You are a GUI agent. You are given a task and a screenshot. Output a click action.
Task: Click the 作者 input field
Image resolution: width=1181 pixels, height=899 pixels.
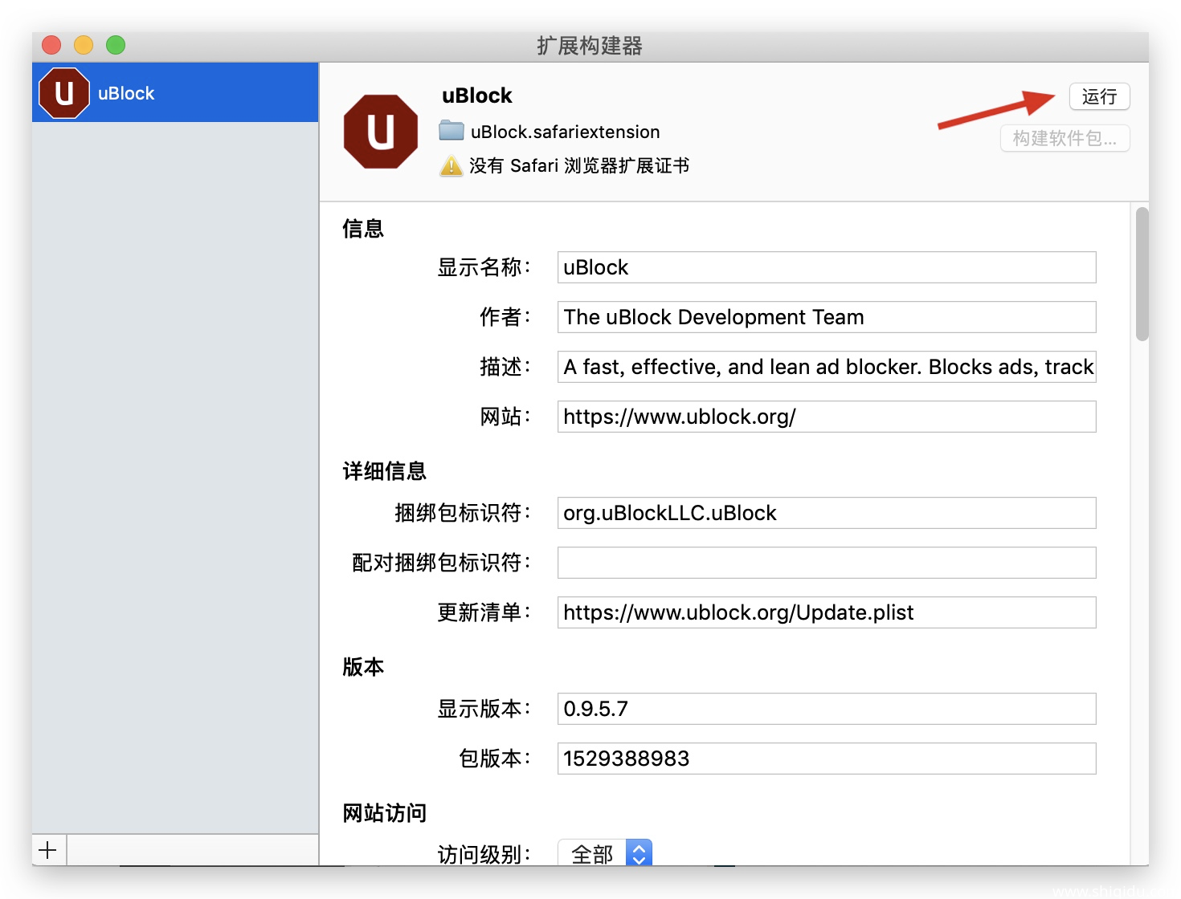pos(827,317)
